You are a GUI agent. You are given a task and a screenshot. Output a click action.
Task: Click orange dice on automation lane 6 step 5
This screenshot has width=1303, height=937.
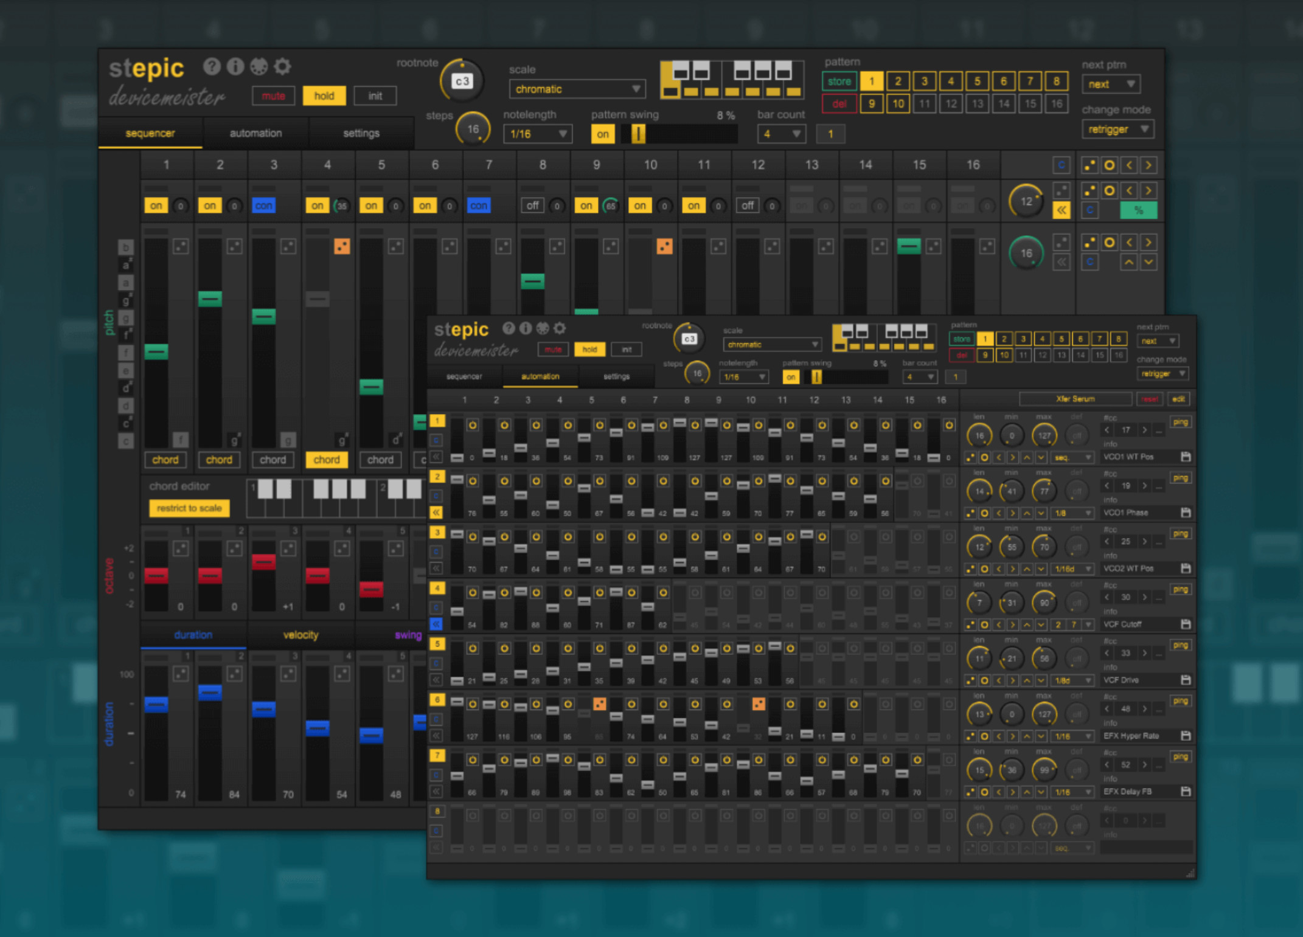pyautogui.click(x=599, y=704)
